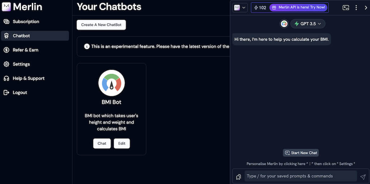This screenshot has width=370, height=184.
Task: Click the BMI Bot gauge avatar
Action: click(x=112, y=83)
